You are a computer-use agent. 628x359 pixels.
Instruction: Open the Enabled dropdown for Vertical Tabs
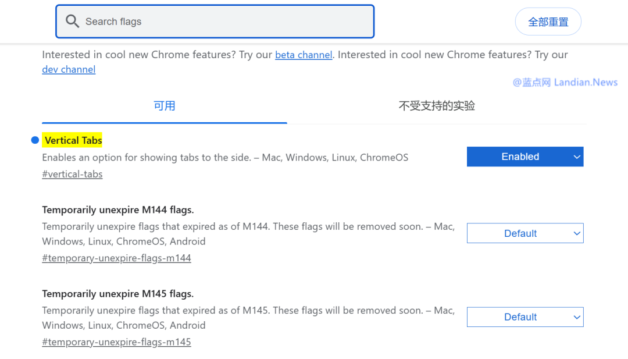click(x=525, y=156)
